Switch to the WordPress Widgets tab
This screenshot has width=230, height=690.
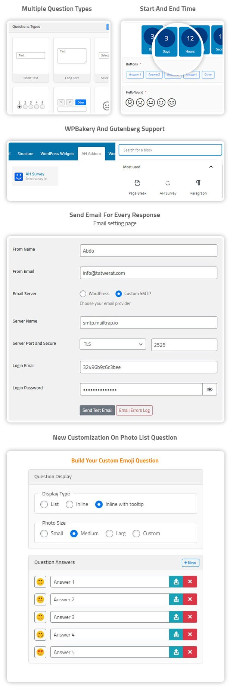pyautogui.click(x=57, y=154)
